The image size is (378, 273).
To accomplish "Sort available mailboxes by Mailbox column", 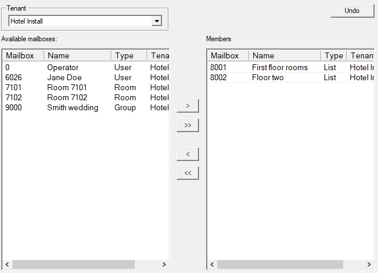I will point(23,56).
